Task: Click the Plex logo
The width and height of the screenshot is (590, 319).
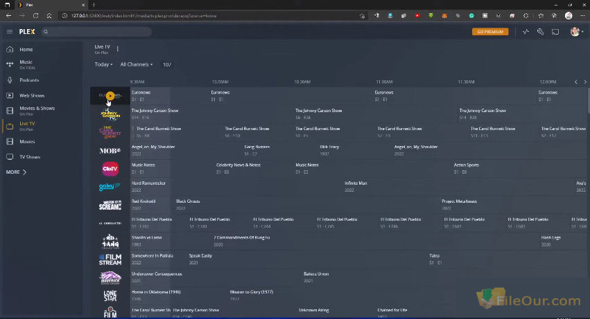Action: 27,32
